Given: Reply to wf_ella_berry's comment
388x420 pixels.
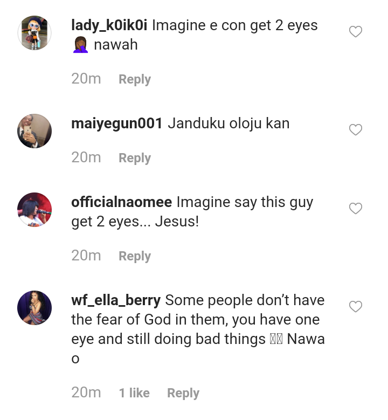Looking at the screenshot, I should [183, 394].
